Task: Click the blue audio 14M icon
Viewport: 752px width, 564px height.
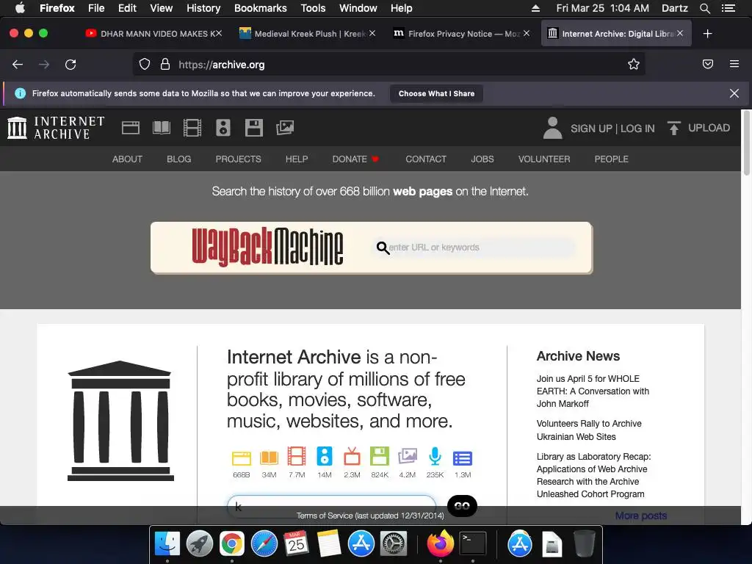Action: (x=324, y=456)
